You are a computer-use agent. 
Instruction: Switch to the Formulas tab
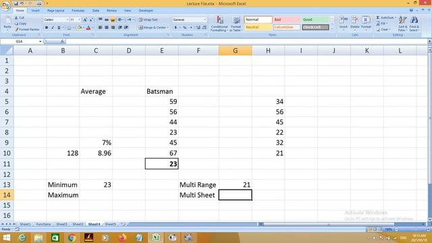[x=78, y=11]
